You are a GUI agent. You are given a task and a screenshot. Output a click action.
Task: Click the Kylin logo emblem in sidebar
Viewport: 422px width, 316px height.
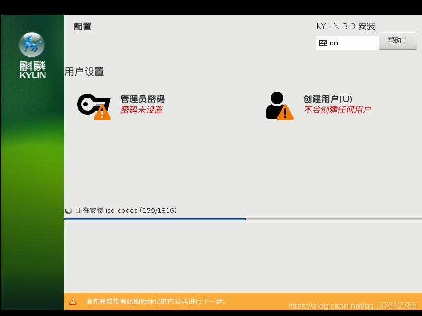pos(32,45)
